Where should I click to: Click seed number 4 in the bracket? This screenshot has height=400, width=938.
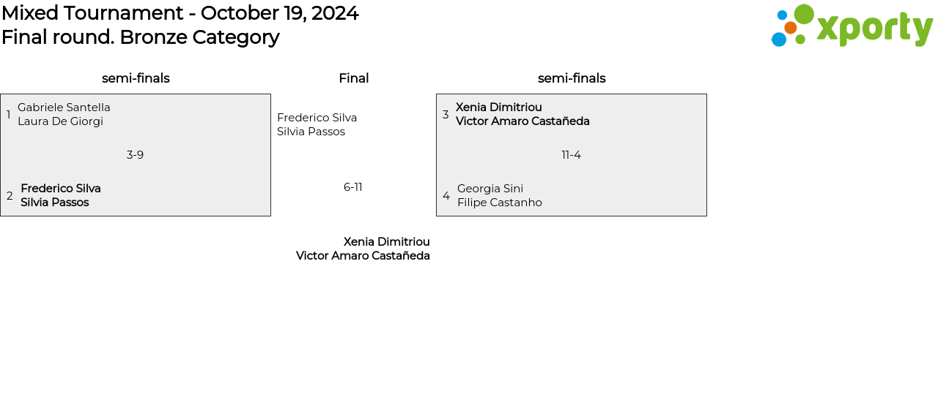(x=446, y=196)
